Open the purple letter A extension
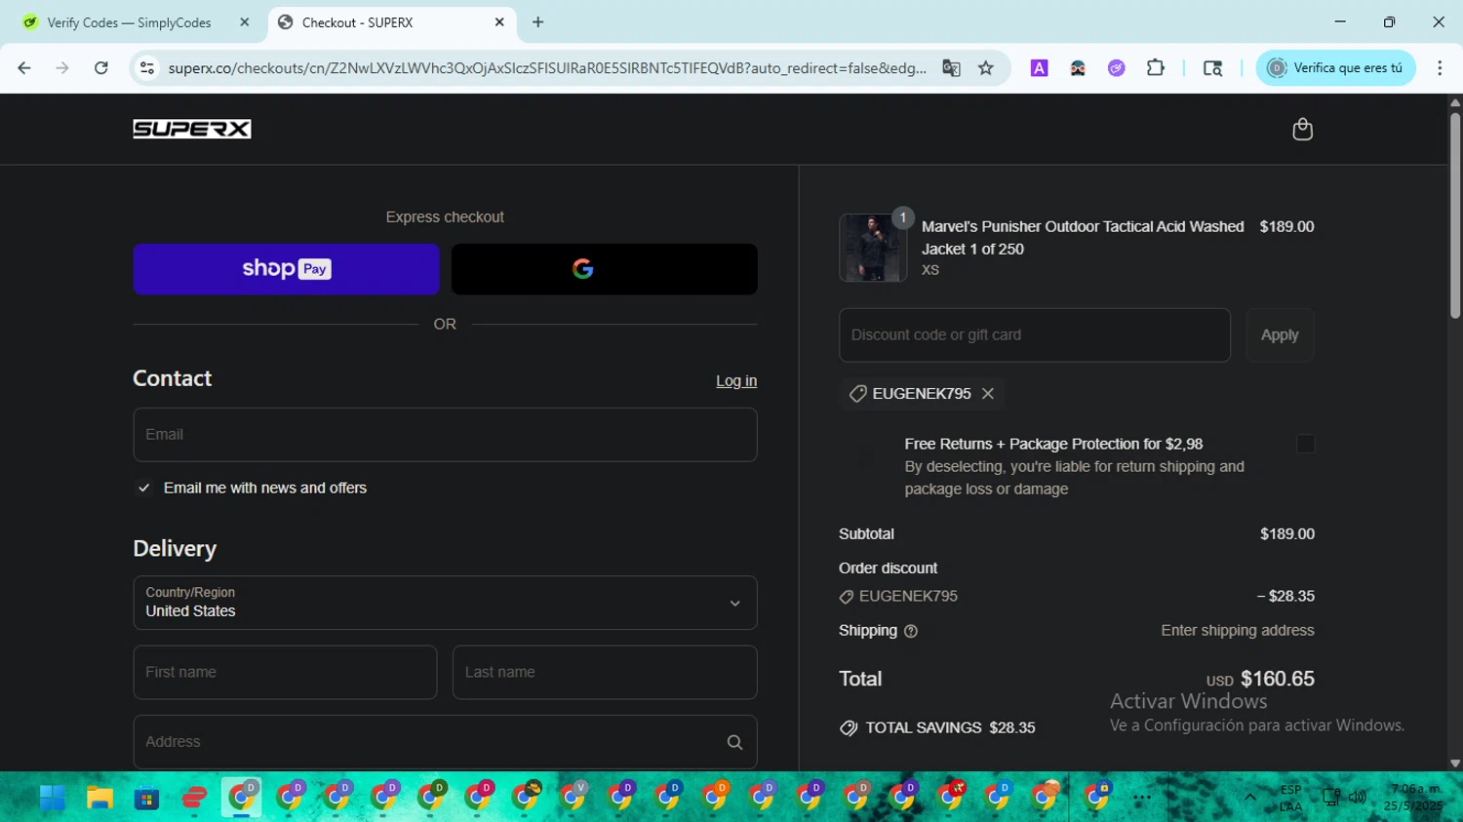This screenshot has width=1463, height=822. pyautogui.click(x=1039, y=68)
